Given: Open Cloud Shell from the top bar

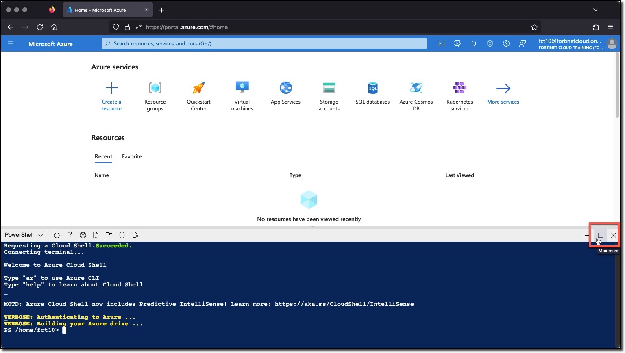Looking at the screenshot, I should (x=441, y=43).
